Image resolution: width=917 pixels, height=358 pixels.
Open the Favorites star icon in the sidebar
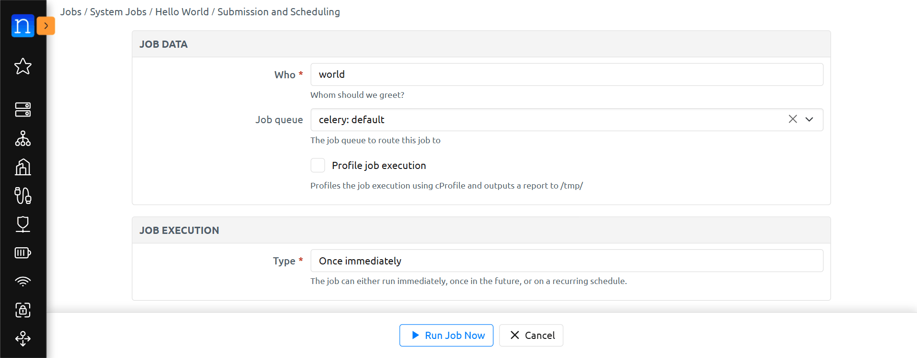pyautogui.click(x=22, y=66)
